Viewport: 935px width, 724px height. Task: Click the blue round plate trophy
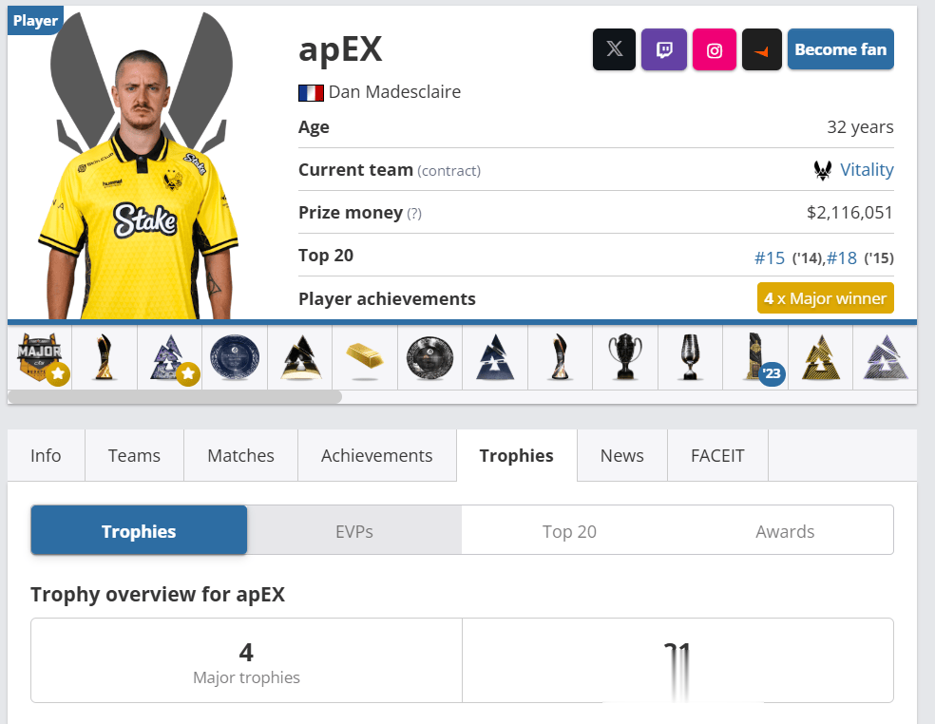(235, 358)
